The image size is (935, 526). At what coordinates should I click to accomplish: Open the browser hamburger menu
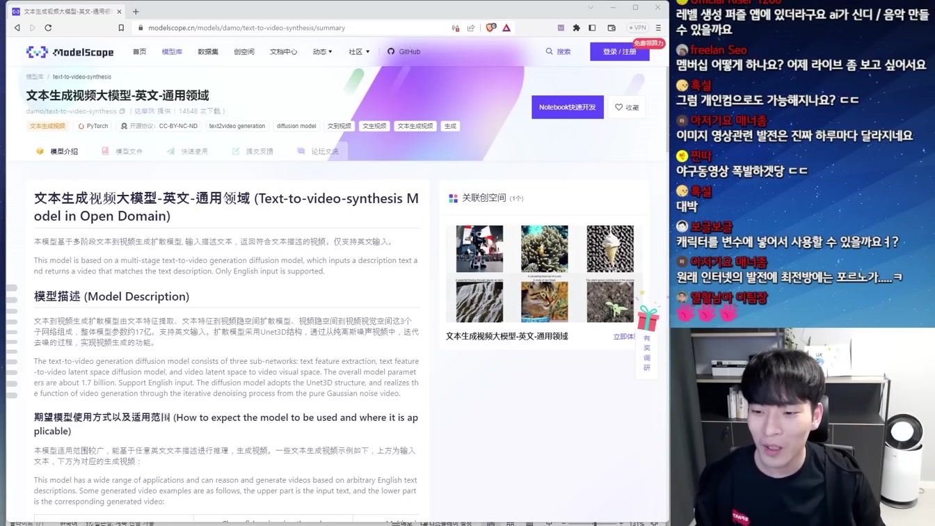click(x=658, y=28)
